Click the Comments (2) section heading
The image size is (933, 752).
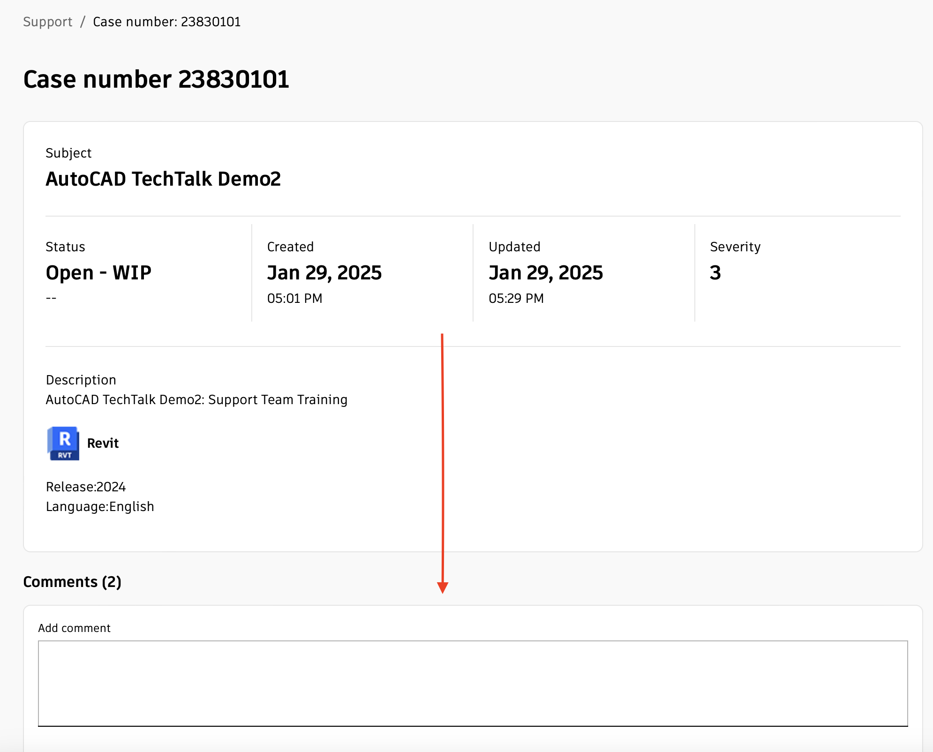[x=72, y=581]
